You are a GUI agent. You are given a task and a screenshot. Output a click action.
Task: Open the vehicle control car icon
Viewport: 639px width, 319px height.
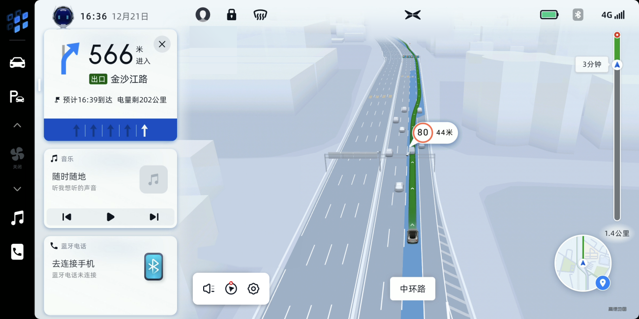[x=17, y=62]
